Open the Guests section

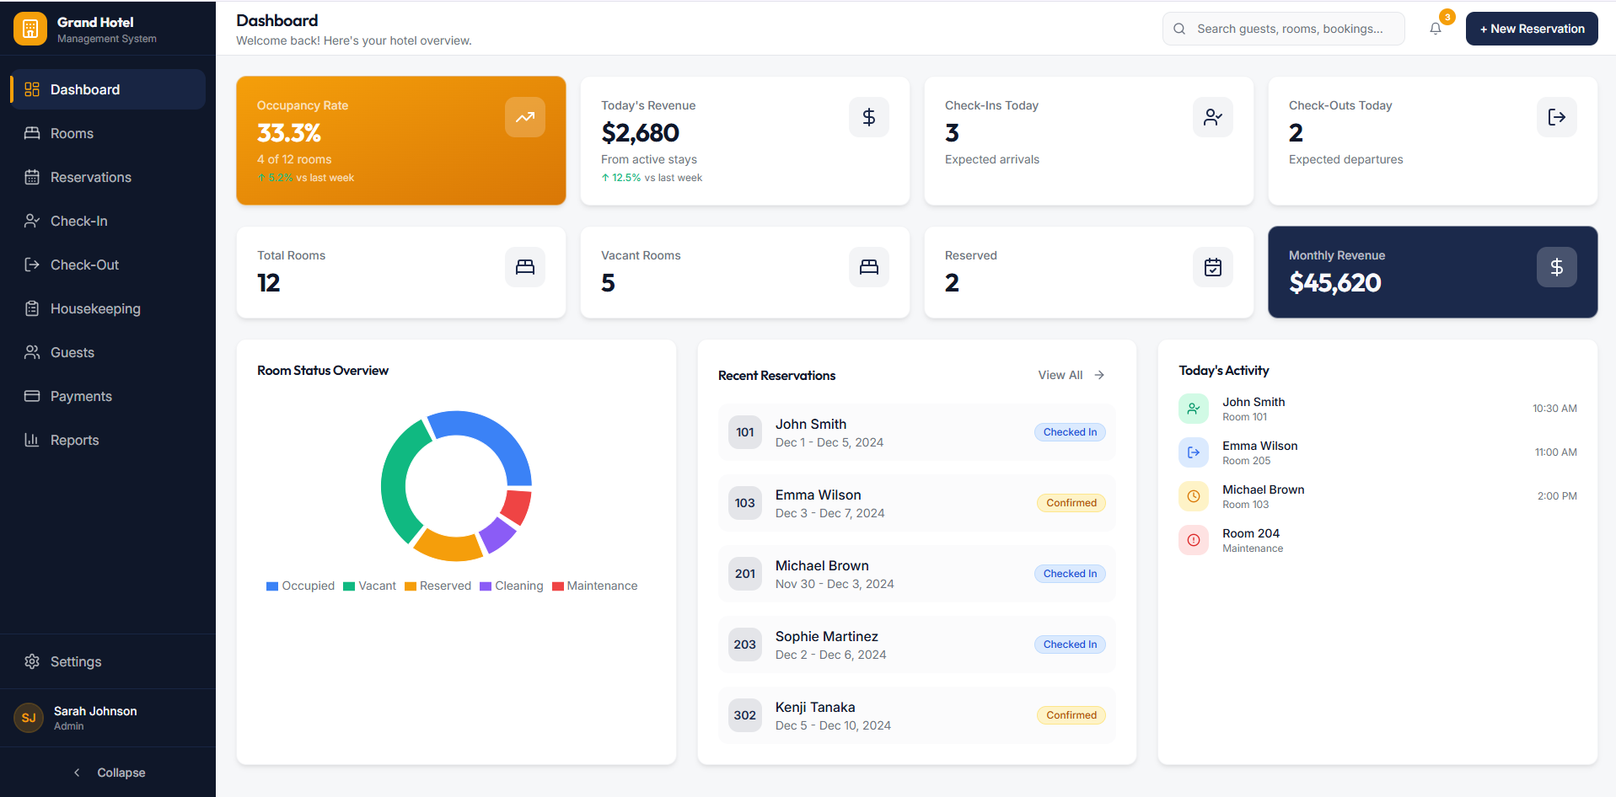click(108, 352)
